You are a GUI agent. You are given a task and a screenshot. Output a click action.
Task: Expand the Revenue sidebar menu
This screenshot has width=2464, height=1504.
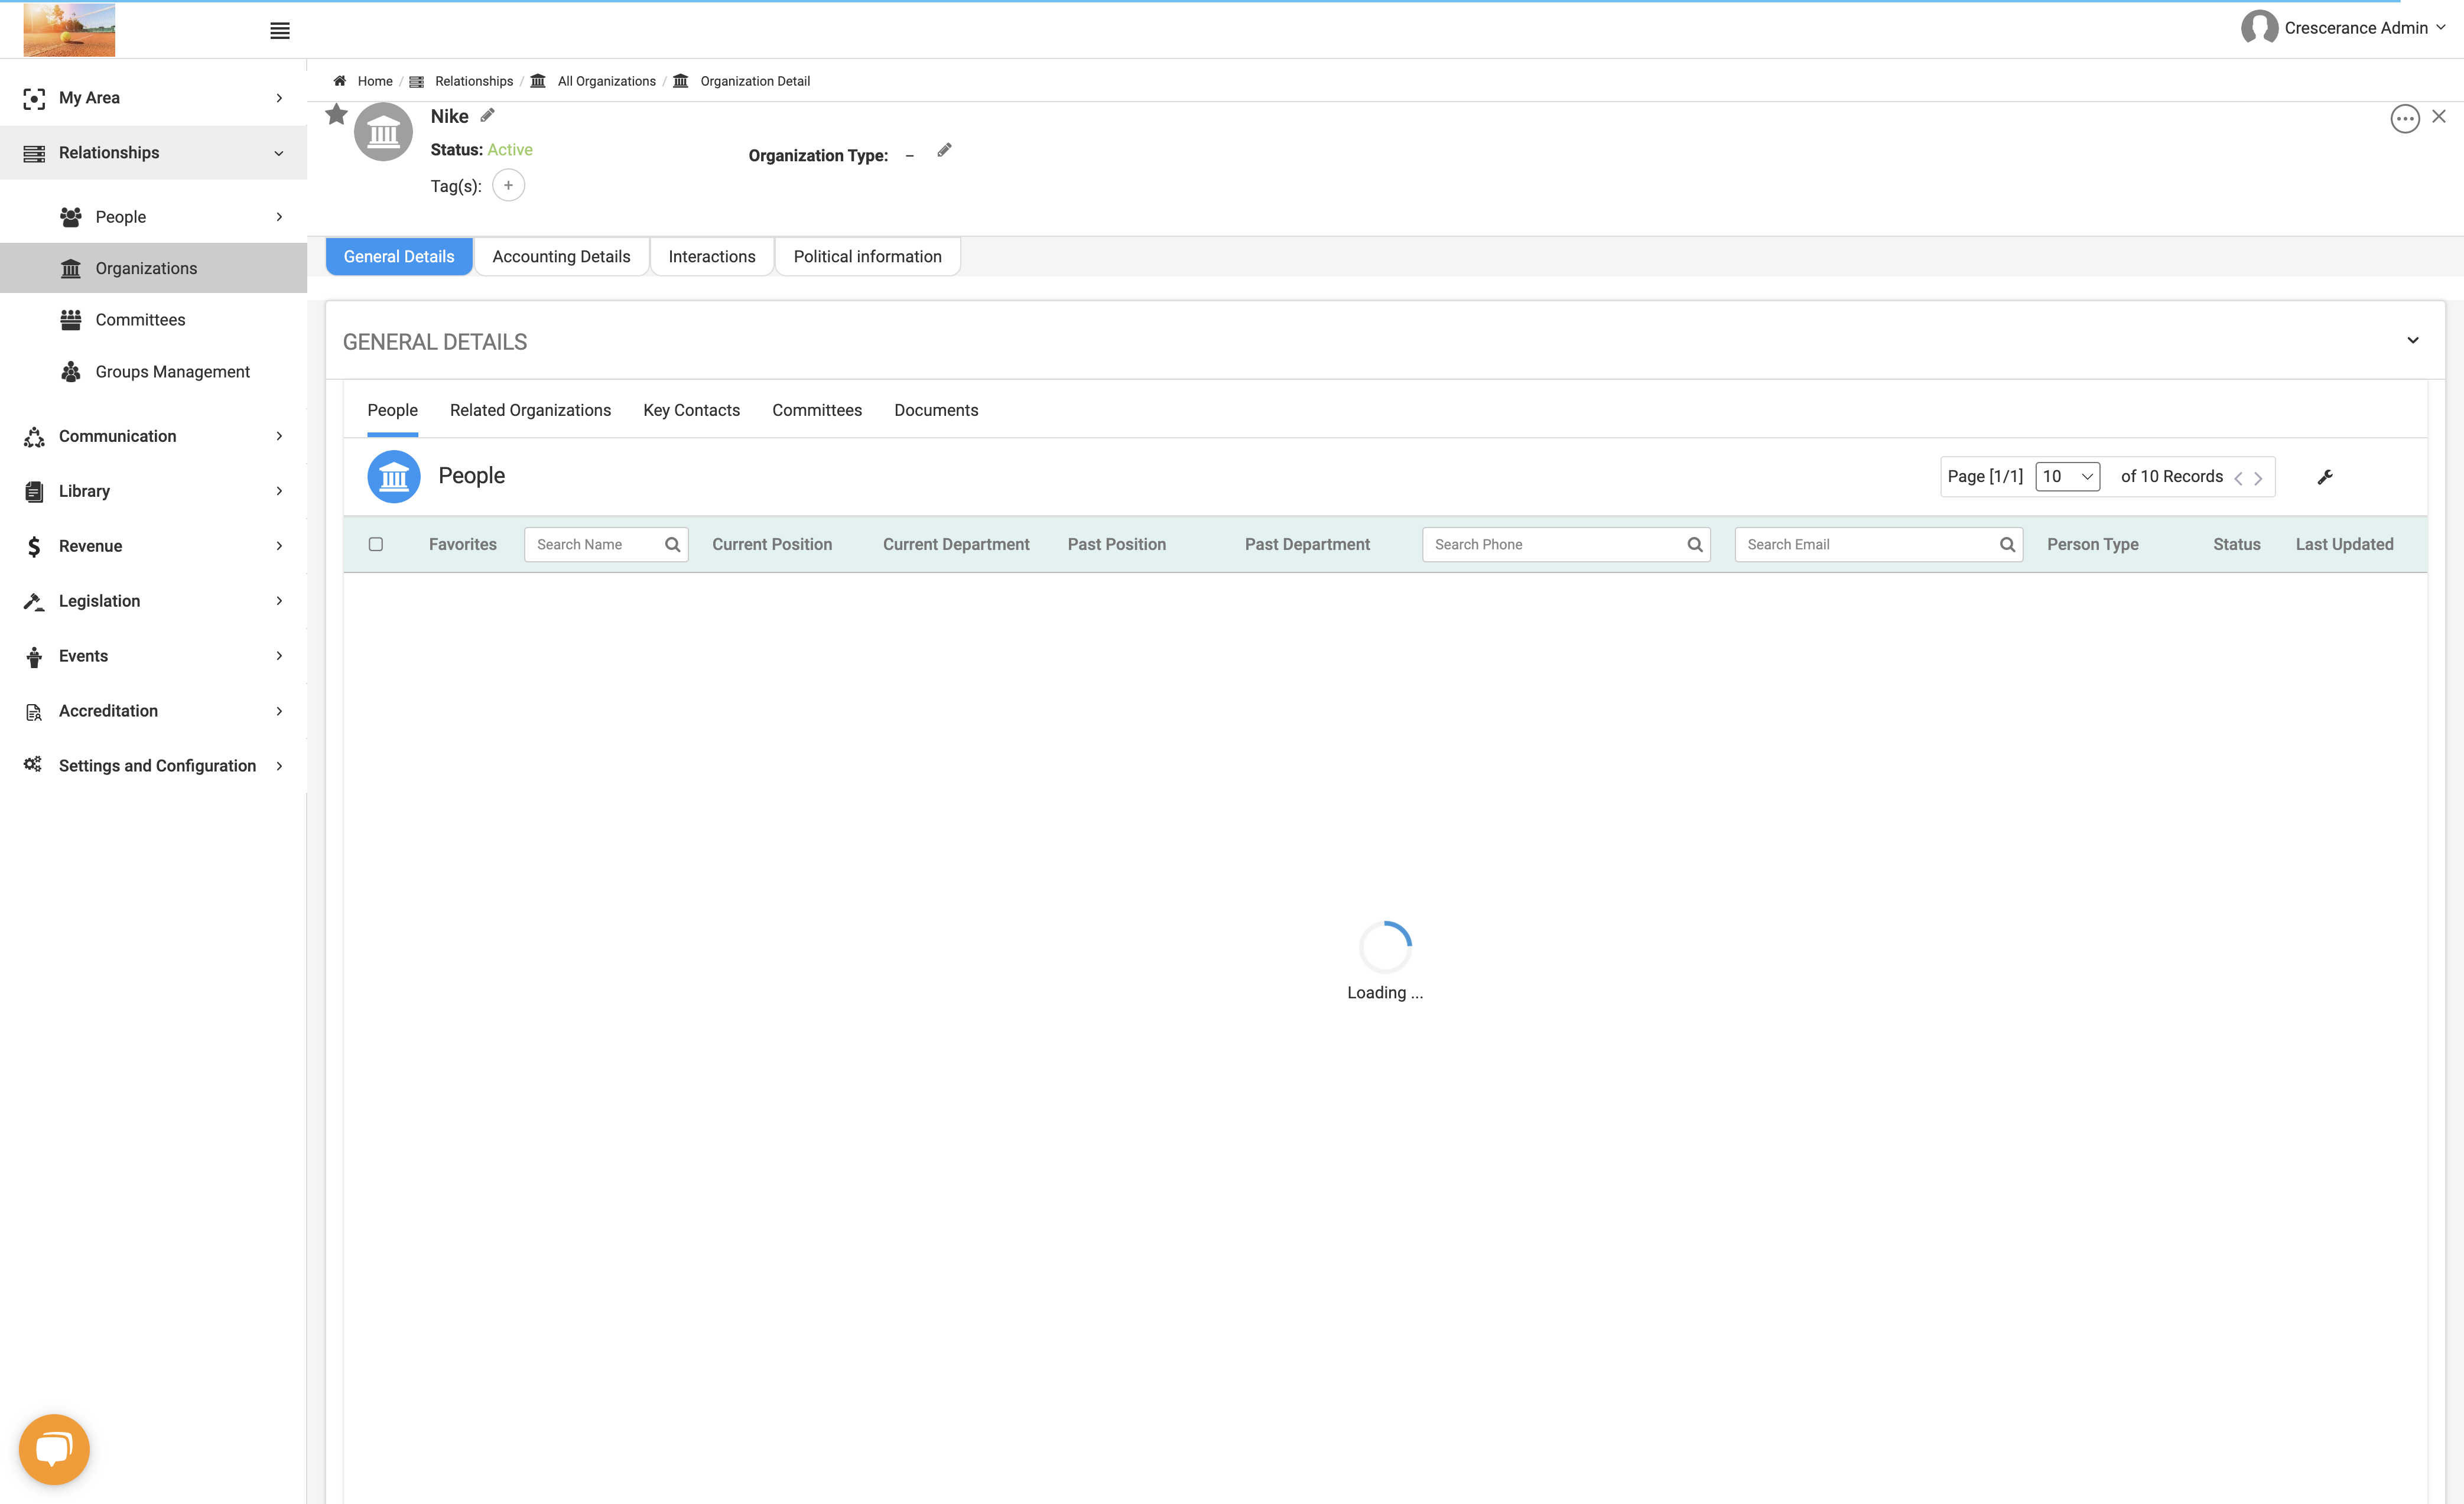click(153, 546)
